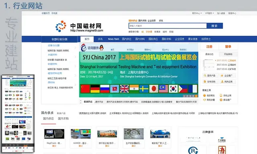The height and width of the screenshot is (154, 257).
Task: Click the orange person icon button in the right panel
Action: [228, 81]
